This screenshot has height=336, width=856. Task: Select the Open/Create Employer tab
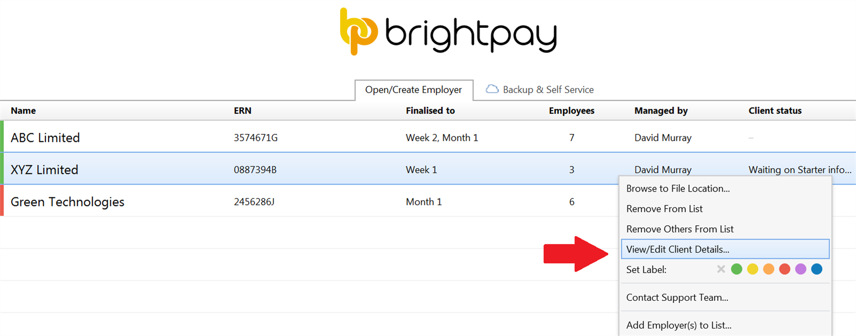coord(414,90)
